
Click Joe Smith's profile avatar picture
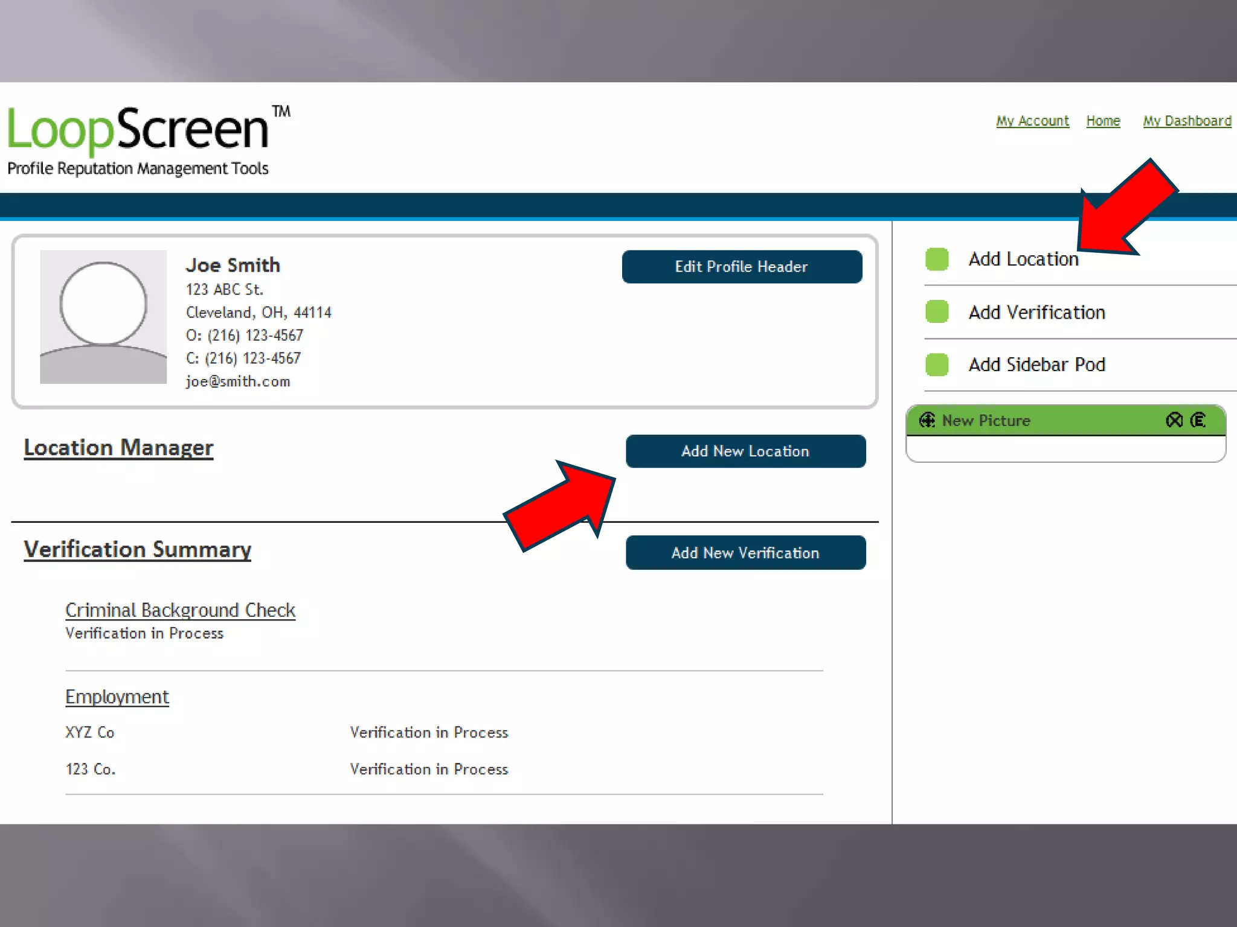[x=103, y=317]
